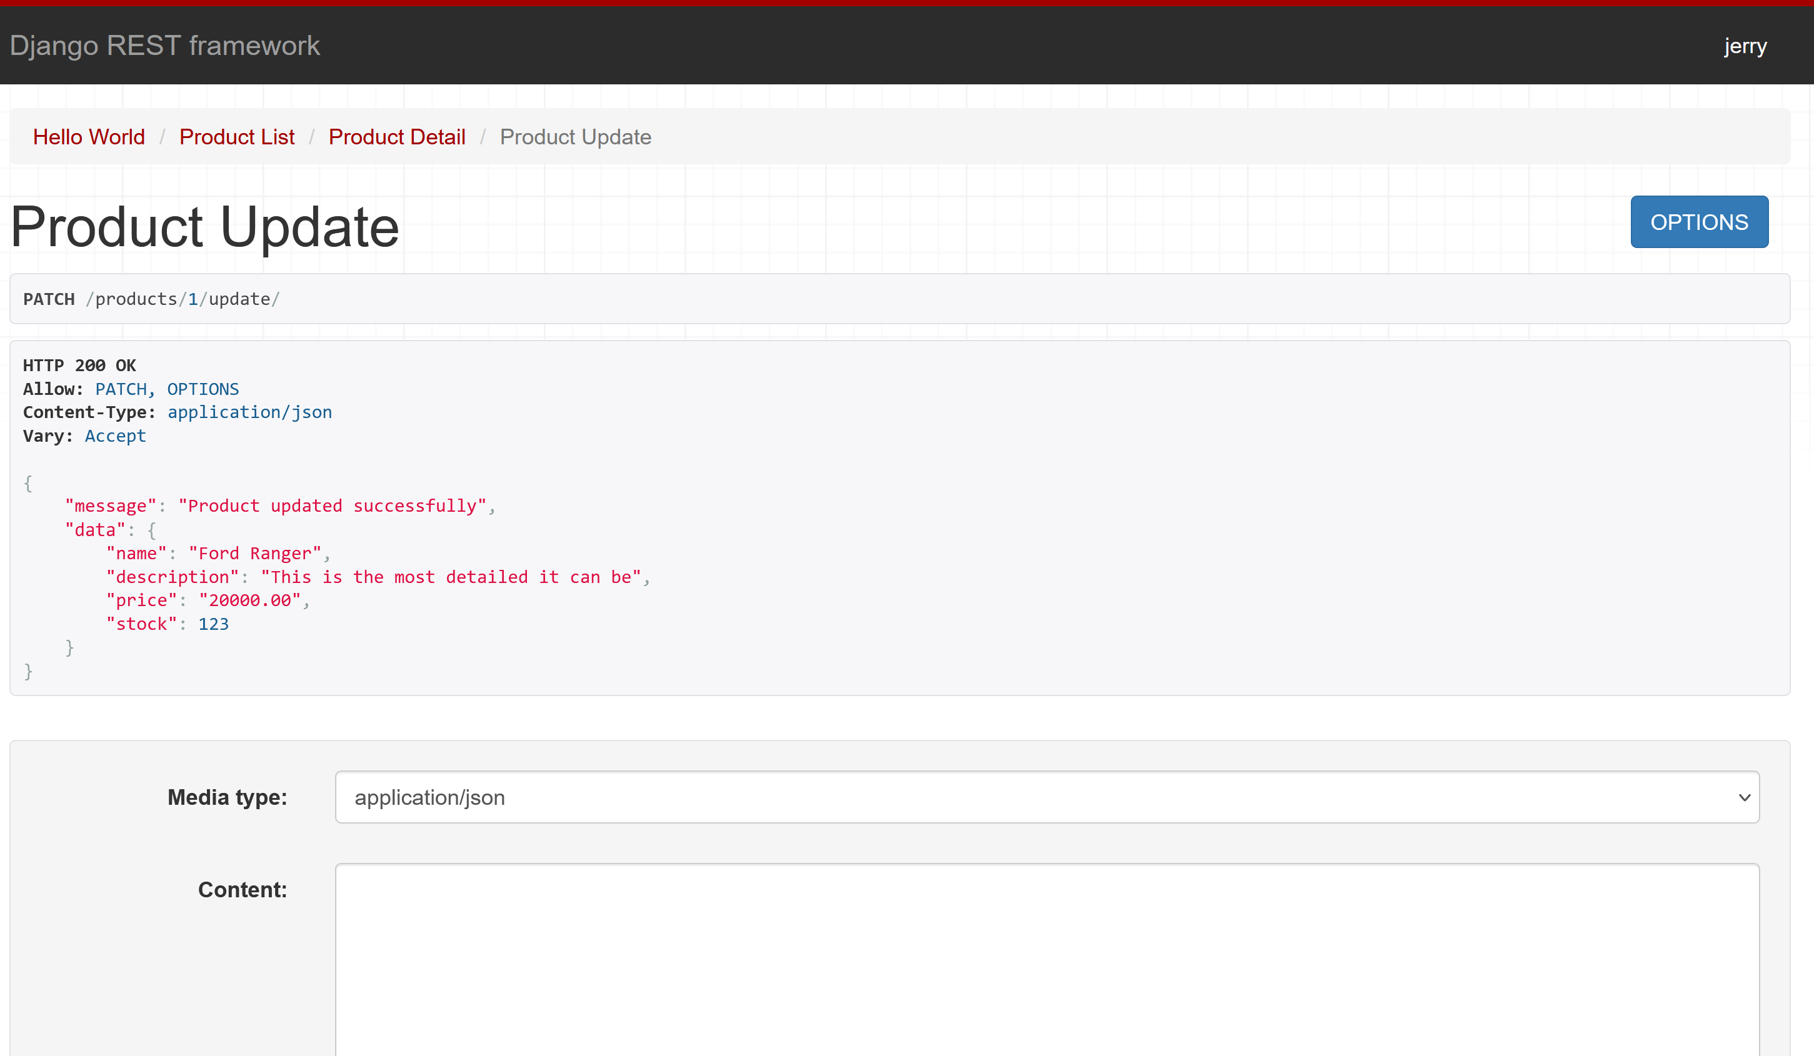Expand the Media type dropdown
1814x1056 pixels.
(x=1046, y=797)
